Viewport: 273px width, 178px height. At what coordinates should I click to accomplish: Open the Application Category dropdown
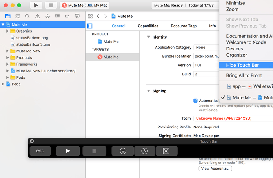tap(206, 47)
